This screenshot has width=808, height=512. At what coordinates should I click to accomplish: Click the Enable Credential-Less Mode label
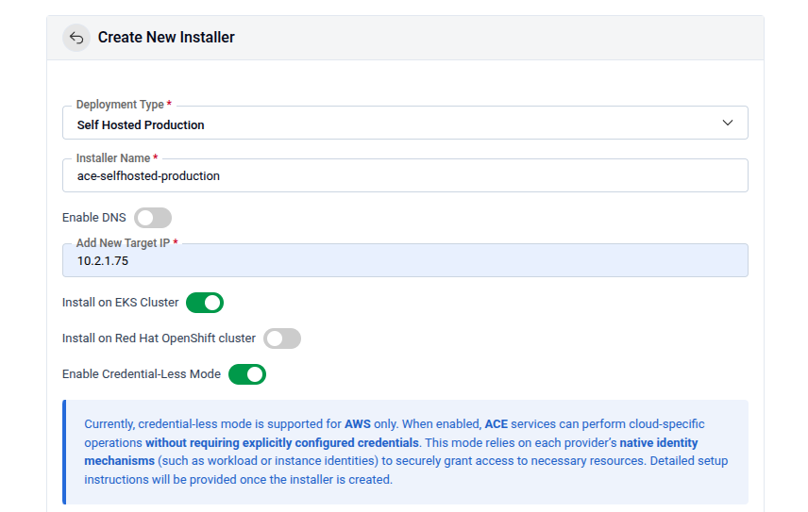pos(142,374)
